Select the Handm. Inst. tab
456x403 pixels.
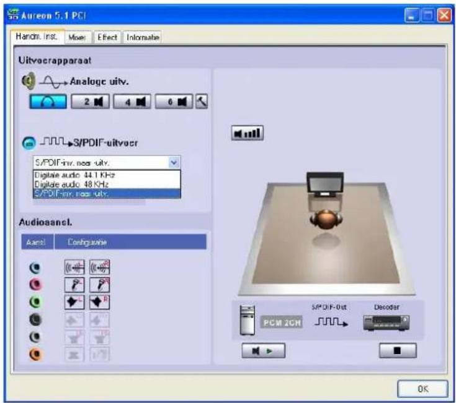click(37, 37)
